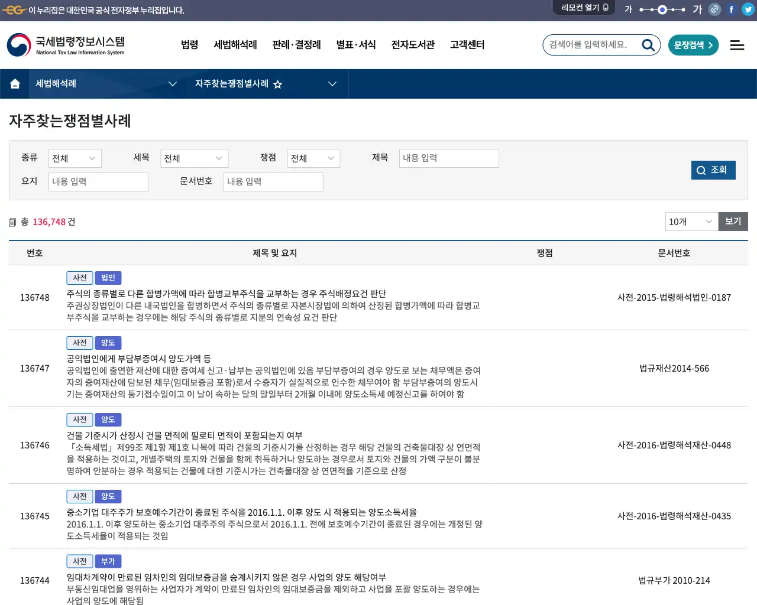Click document number 법규재산2014-566
The height and width of the screenshot is (605, 757).
(674, 369)
